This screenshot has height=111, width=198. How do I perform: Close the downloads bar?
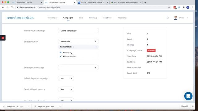[x=193, y=106]
